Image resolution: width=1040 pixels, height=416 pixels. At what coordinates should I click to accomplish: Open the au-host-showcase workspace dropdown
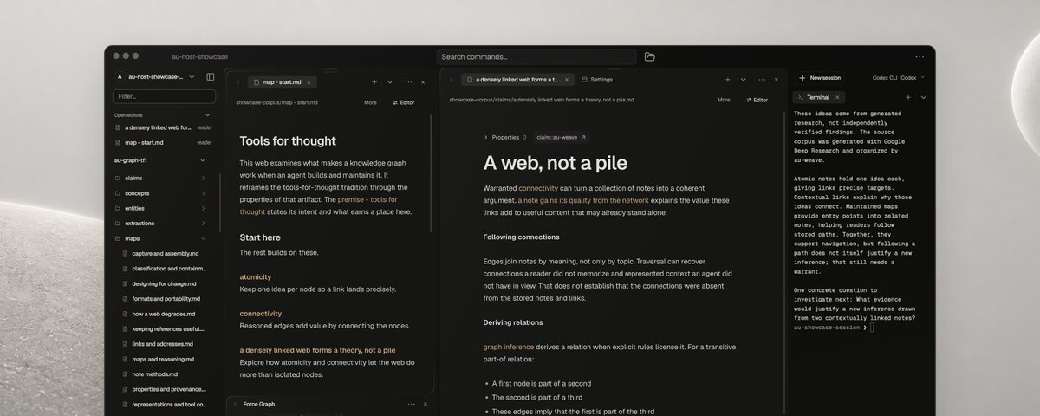click(x=190, y=76)
